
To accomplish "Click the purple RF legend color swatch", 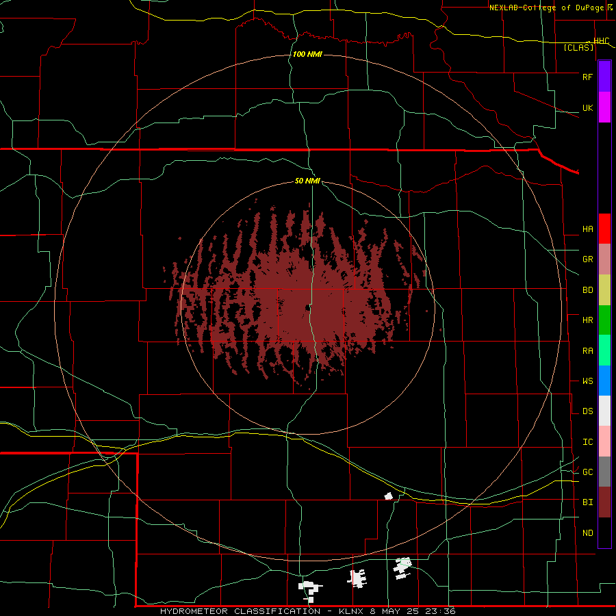I will tap(604, 77).
